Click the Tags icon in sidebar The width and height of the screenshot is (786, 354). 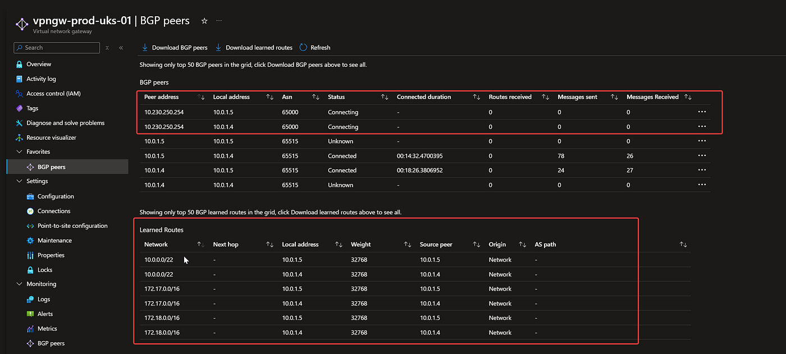(19, 108)
